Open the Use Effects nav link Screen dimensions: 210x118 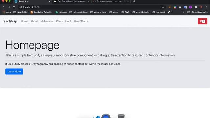point(81,21)
